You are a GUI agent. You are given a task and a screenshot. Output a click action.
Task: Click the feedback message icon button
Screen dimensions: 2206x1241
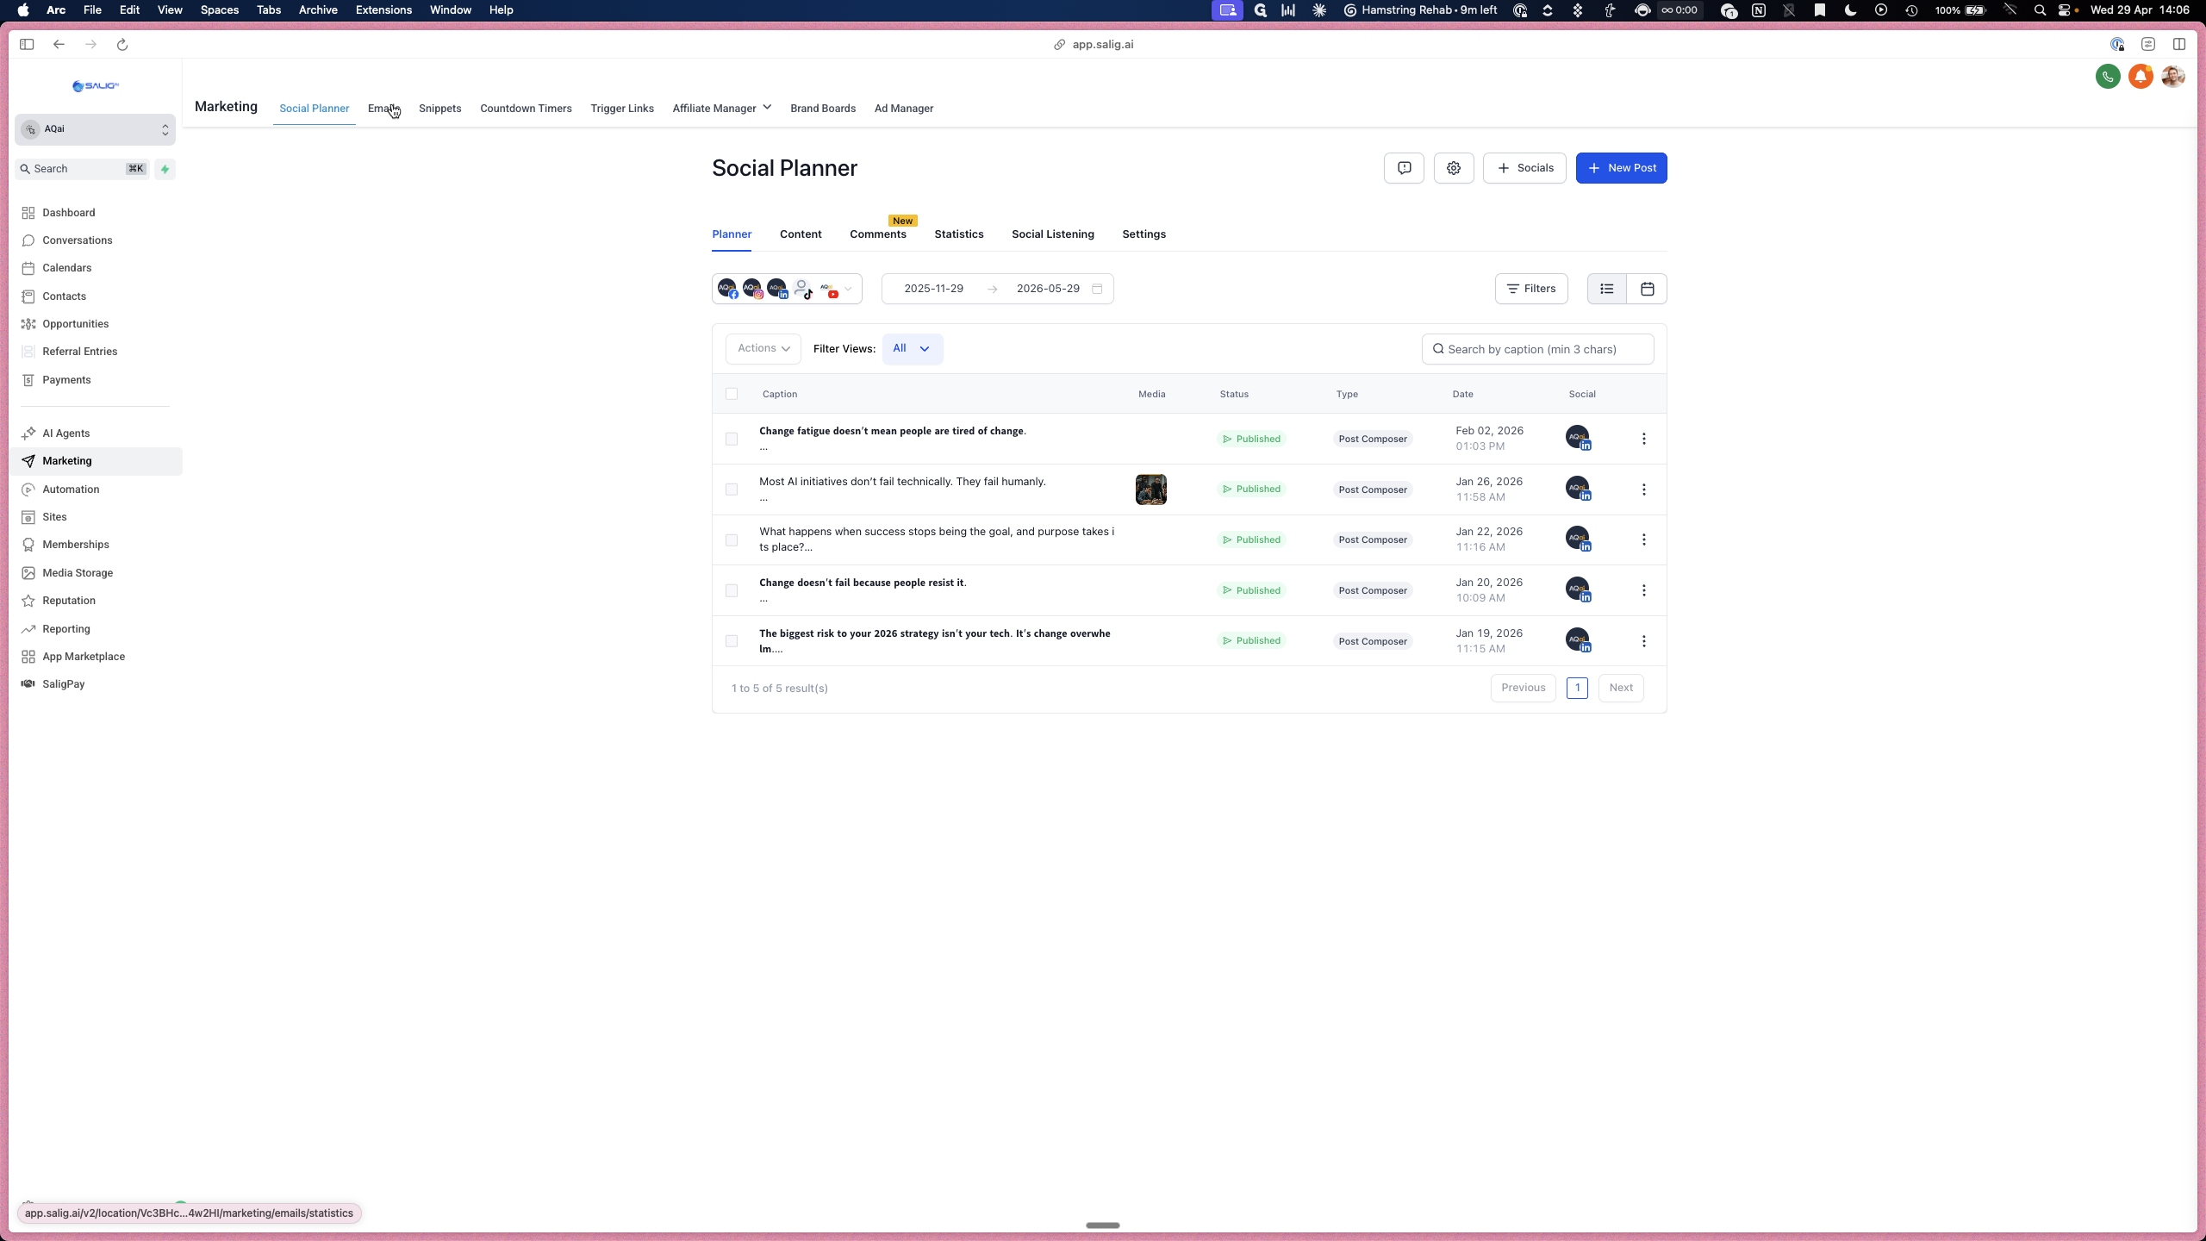1404,168
